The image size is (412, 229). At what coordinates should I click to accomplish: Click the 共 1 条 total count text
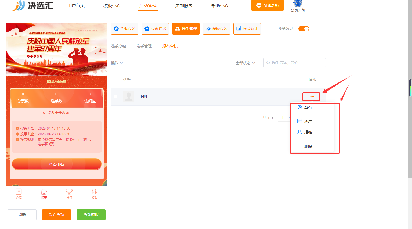268,118
